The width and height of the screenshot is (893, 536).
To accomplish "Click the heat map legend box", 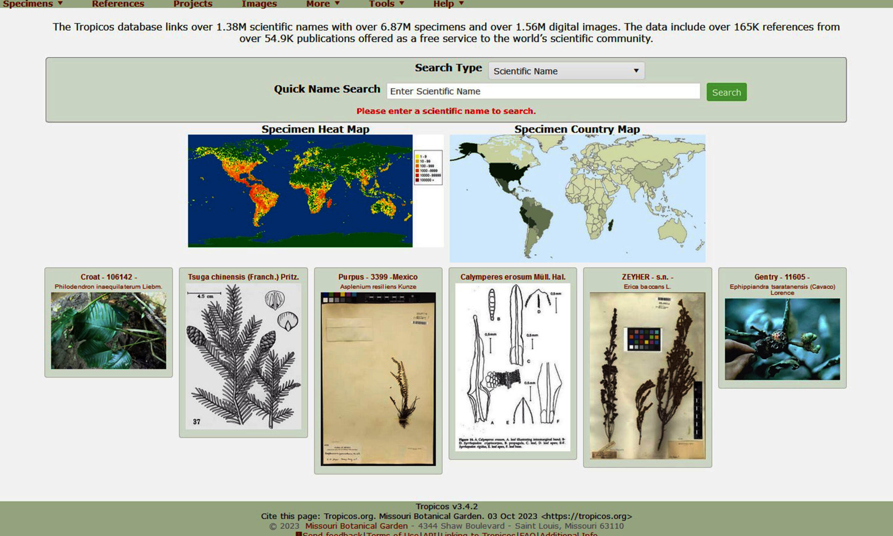I will pos(428,167).
